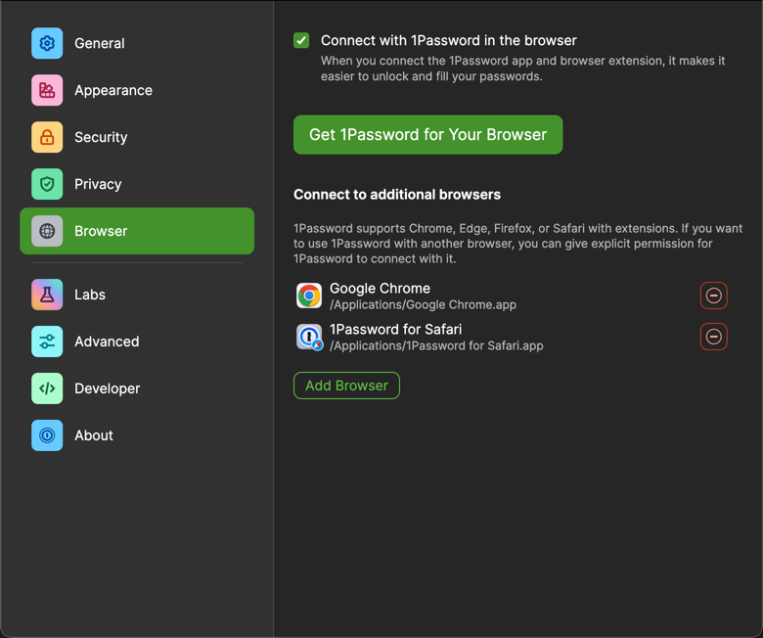
Task: Click the Google Chrome app icon
Action: tap(309, 296)
